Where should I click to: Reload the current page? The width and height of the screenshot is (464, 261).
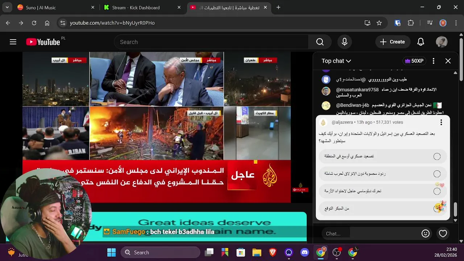34,23
